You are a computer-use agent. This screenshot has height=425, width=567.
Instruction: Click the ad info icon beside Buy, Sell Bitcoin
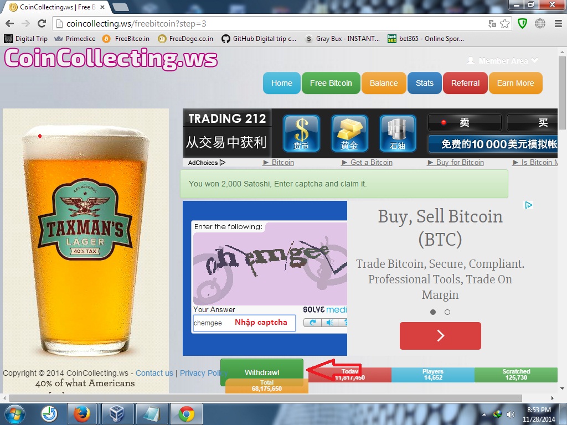tap(529, 205)
